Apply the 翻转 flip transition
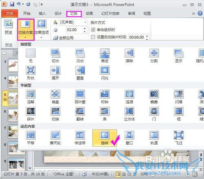The image size is (204, 179). pos(80,114)
